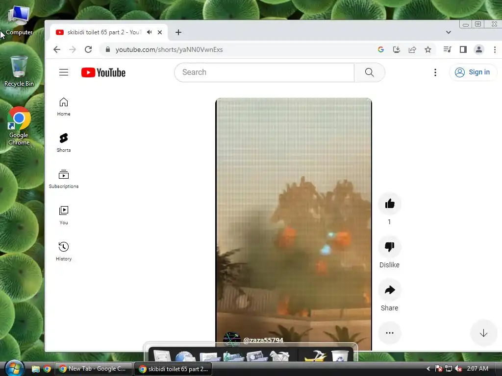The width and height of the screenshot is (502, 376).
Task: Reload the current page
Action: [x=88, y=49]
